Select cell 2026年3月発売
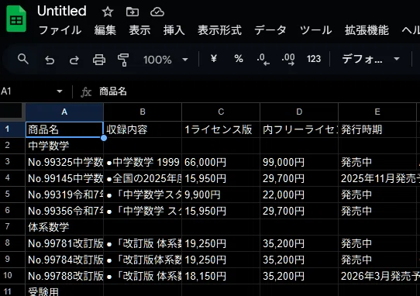Image resolution: width=420 pixels, height=296 pixels. pos(377,276)
